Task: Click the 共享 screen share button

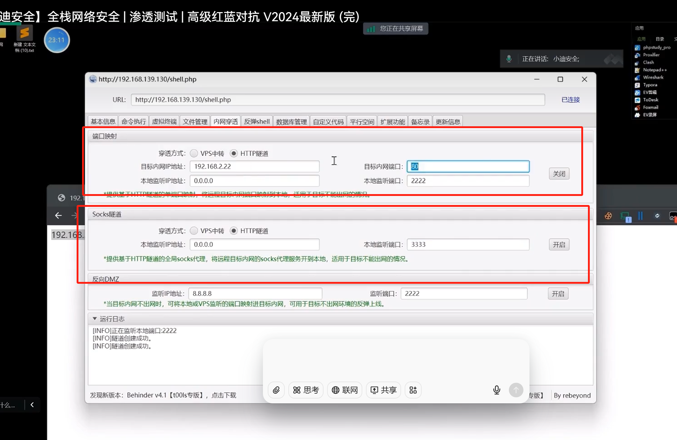Action: [383, 390]
